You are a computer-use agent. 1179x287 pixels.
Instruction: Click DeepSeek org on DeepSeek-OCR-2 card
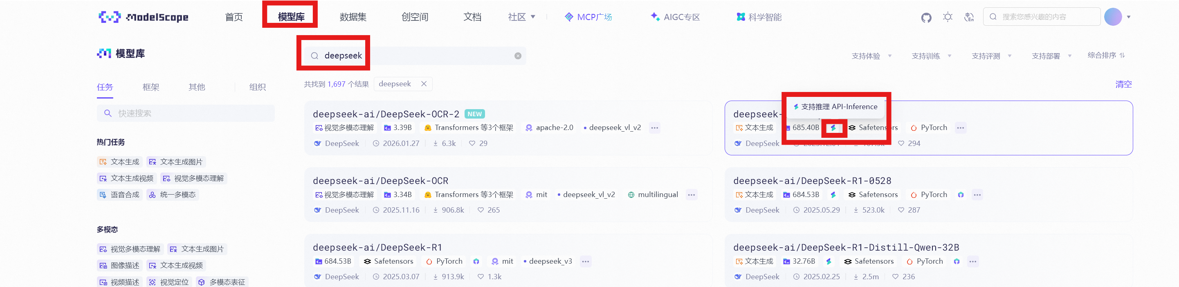pyautogui.click(x=337, y=144)
